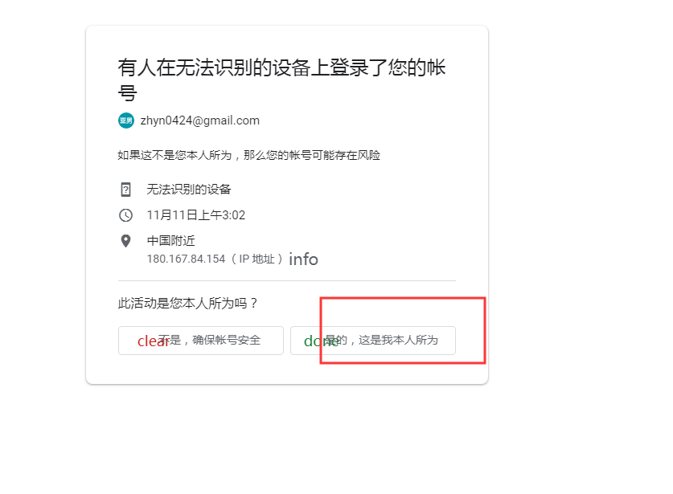Confirm with 是的，这是我本人所为 button
This screenshot has width=673, height=494.
pos(373,341)
